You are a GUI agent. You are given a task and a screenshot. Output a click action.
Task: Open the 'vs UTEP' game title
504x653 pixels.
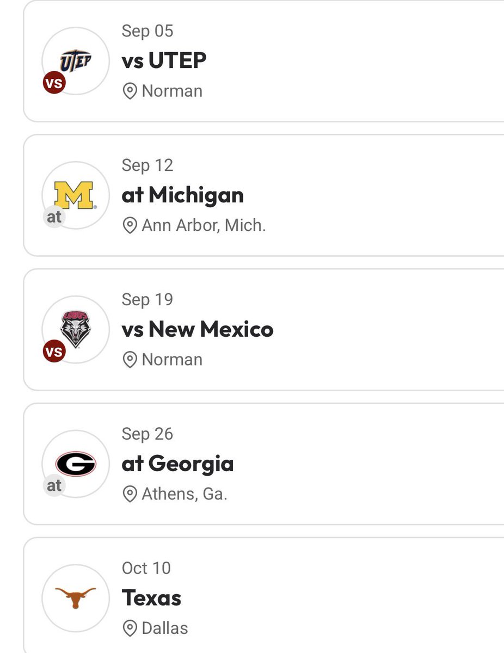coord(164,60)
